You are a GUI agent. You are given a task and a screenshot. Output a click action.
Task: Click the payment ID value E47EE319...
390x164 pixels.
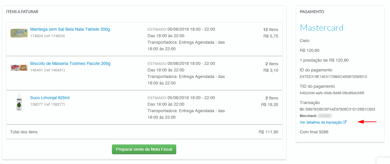click(x=333, y=77)
